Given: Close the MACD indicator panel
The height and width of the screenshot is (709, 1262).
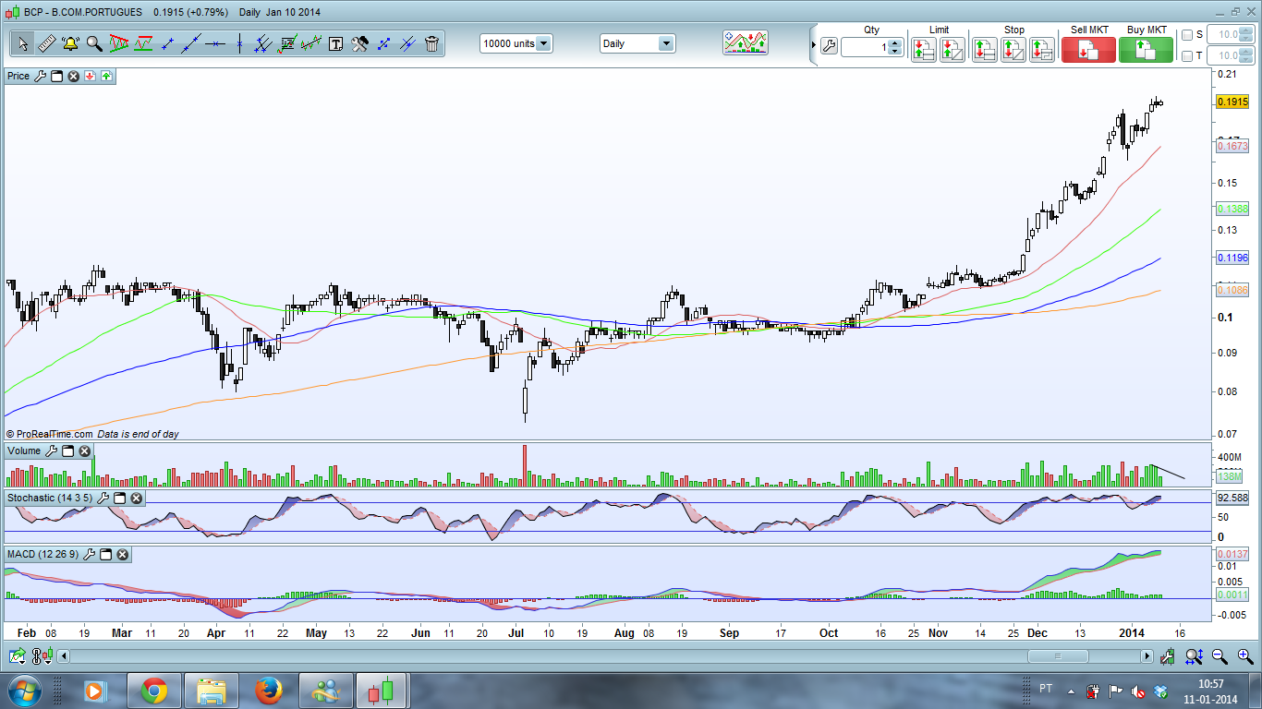Looking at the screenshot, I should click(x=122, y=554).
